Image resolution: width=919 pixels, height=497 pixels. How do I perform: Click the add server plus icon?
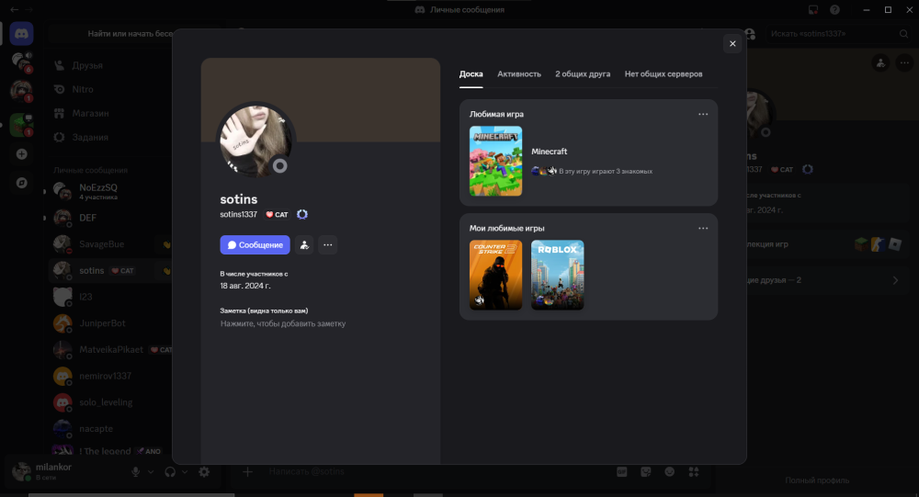point(22,154)
